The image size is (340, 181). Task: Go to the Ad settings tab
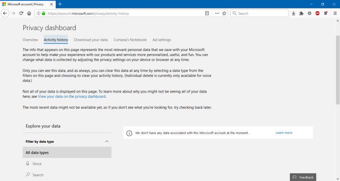tap(161, 40)
